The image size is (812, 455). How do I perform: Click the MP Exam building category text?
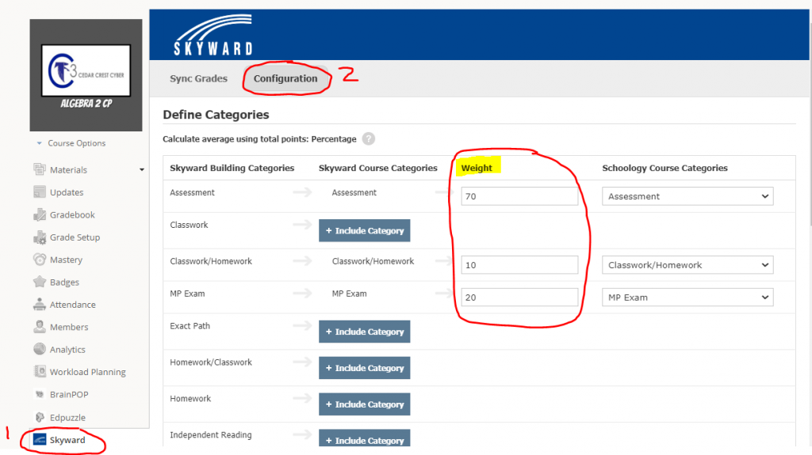(187, 294)
